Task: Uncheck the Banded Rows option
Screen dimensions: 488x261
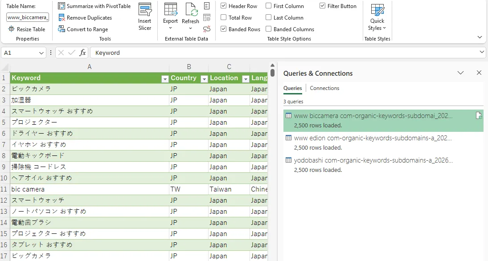Action: pos(223,29)
